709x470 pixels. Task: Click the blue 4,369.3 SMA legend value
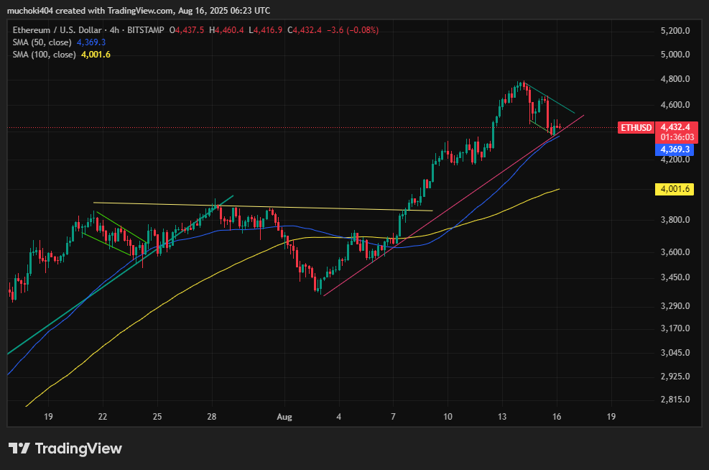click(91, 42)
